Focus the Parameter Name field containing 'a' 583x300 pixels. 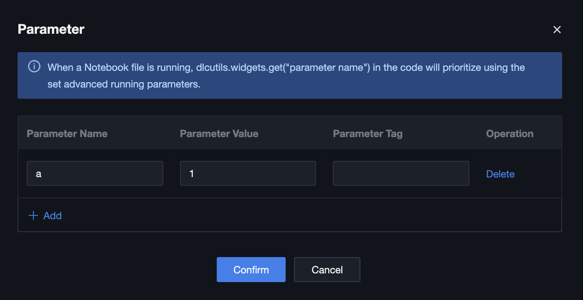point(95,173)
